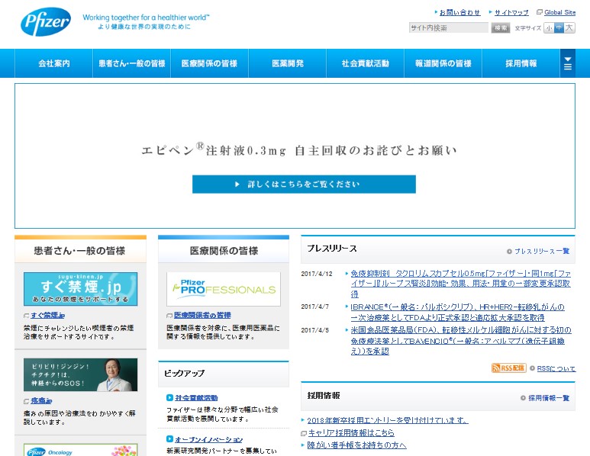
Task: Click the Pfizer Oncology banner
Action: pos(80,450)
